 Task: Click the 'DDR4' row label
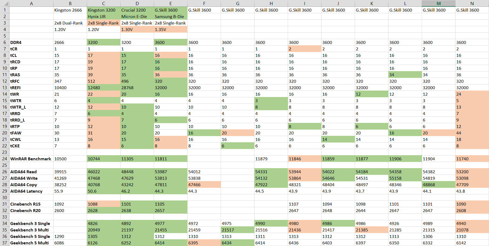[31, 42]
